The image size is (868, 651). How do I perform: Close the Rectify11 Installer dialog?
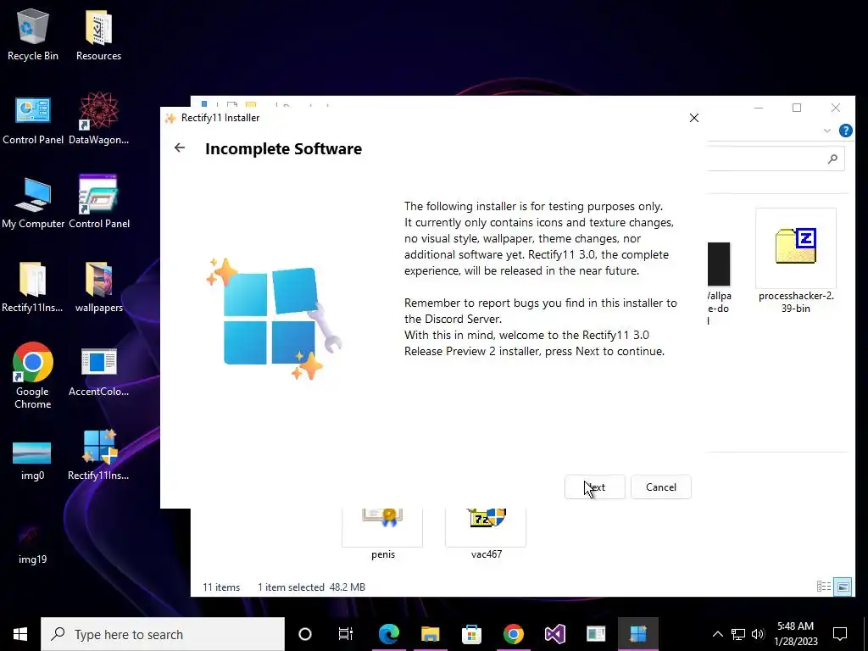[x=694, y=118]
